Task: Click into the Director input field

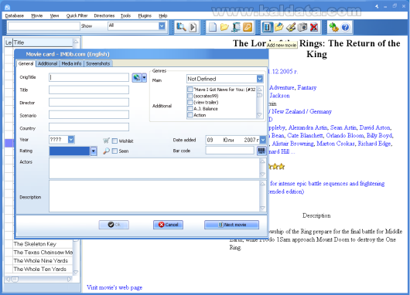Action: click(x=89, y=103)
